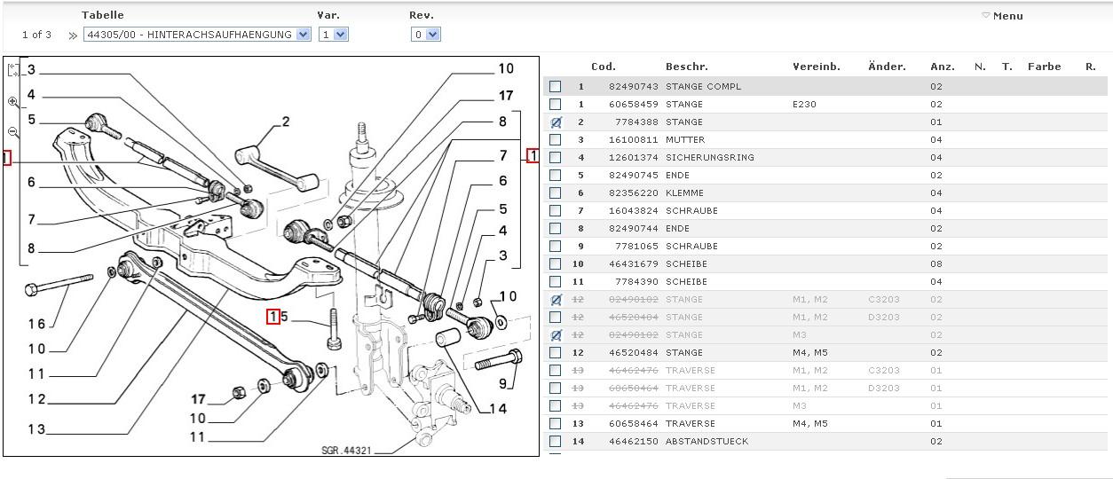The image size is (1113, 479).
Task: Click the zoom out magnifier icon
Action: click(x=13, y=132)
